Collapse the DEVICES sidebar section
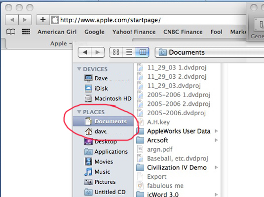The image size is (264, 197). pos(79,69)
